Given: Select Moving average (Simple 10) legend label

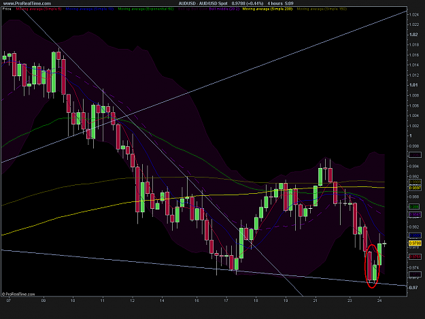Looking at the screenshot, I should (90, 9).
